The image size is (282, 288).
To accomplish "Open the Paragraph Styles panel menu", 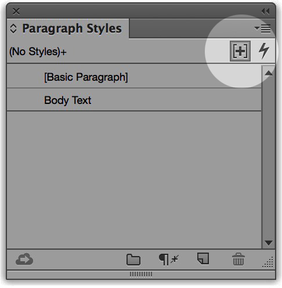I will click(x=262, y=28).
